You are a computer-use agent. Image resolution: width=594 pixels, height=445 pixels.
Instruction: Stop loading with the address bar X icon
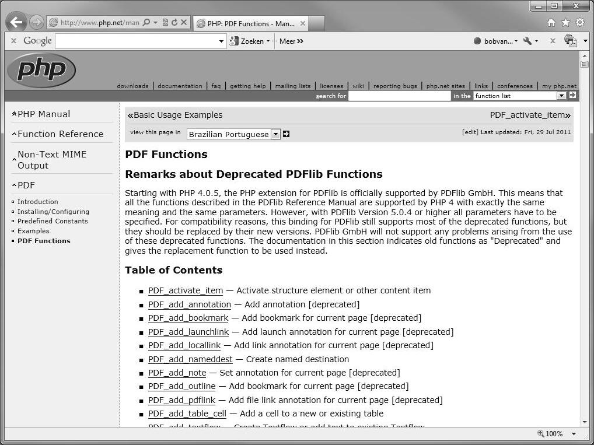[x=184, y=22]
